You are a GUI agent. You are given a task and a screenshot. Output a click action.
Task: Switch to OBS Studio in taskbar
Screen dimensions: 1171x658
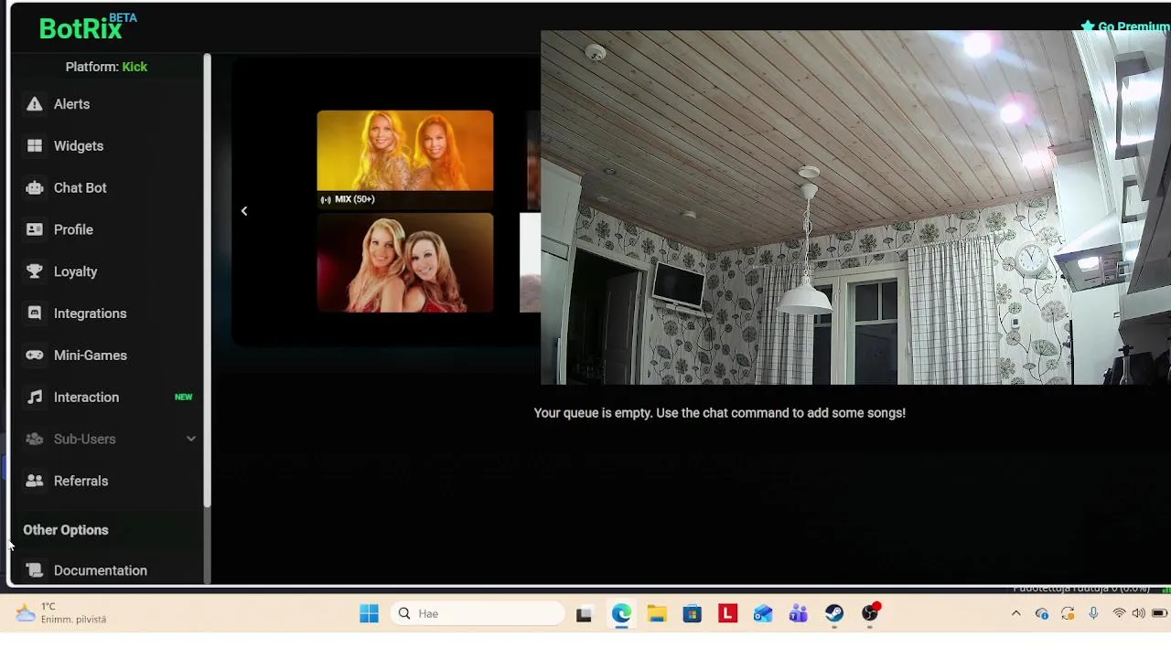[x=870, y=614]
